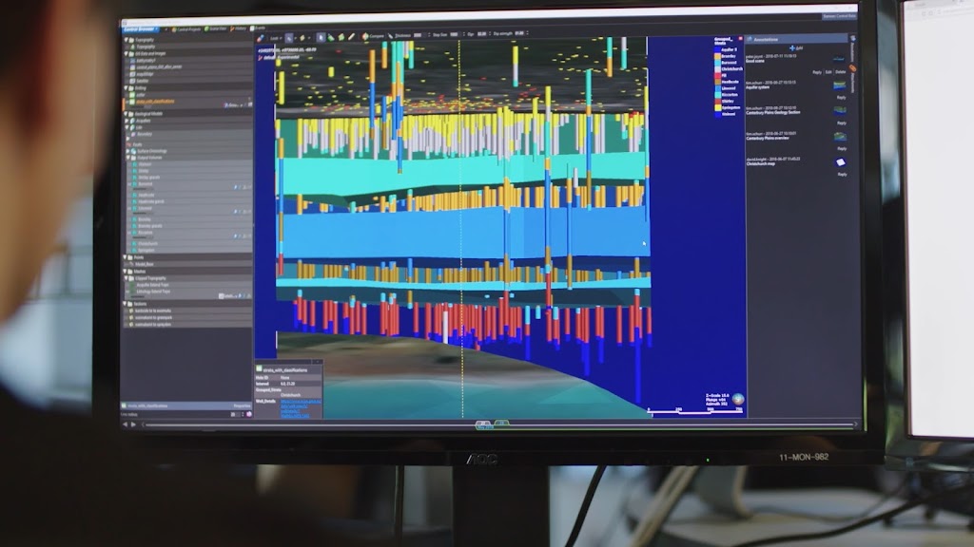Reply to the Canterbury Plains overview annotation
This screenshot has height=547, width=974.
coord(841,149)
